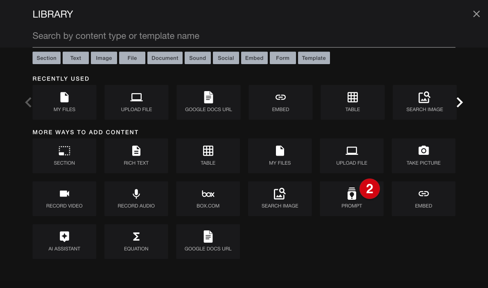This screenshot has height=288, width=488.
Task: Open the Box.com integration tile
Action: coord(208,199)
